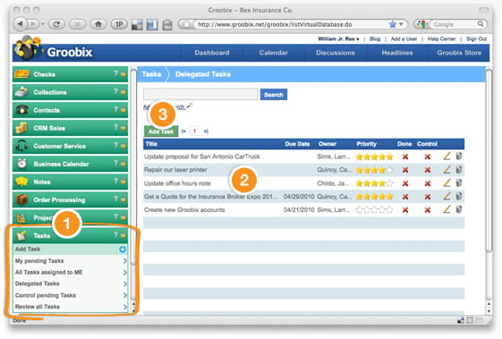Viewport: 502px width, 339px height.
Task: Click the task search input field
Action: 200,95
